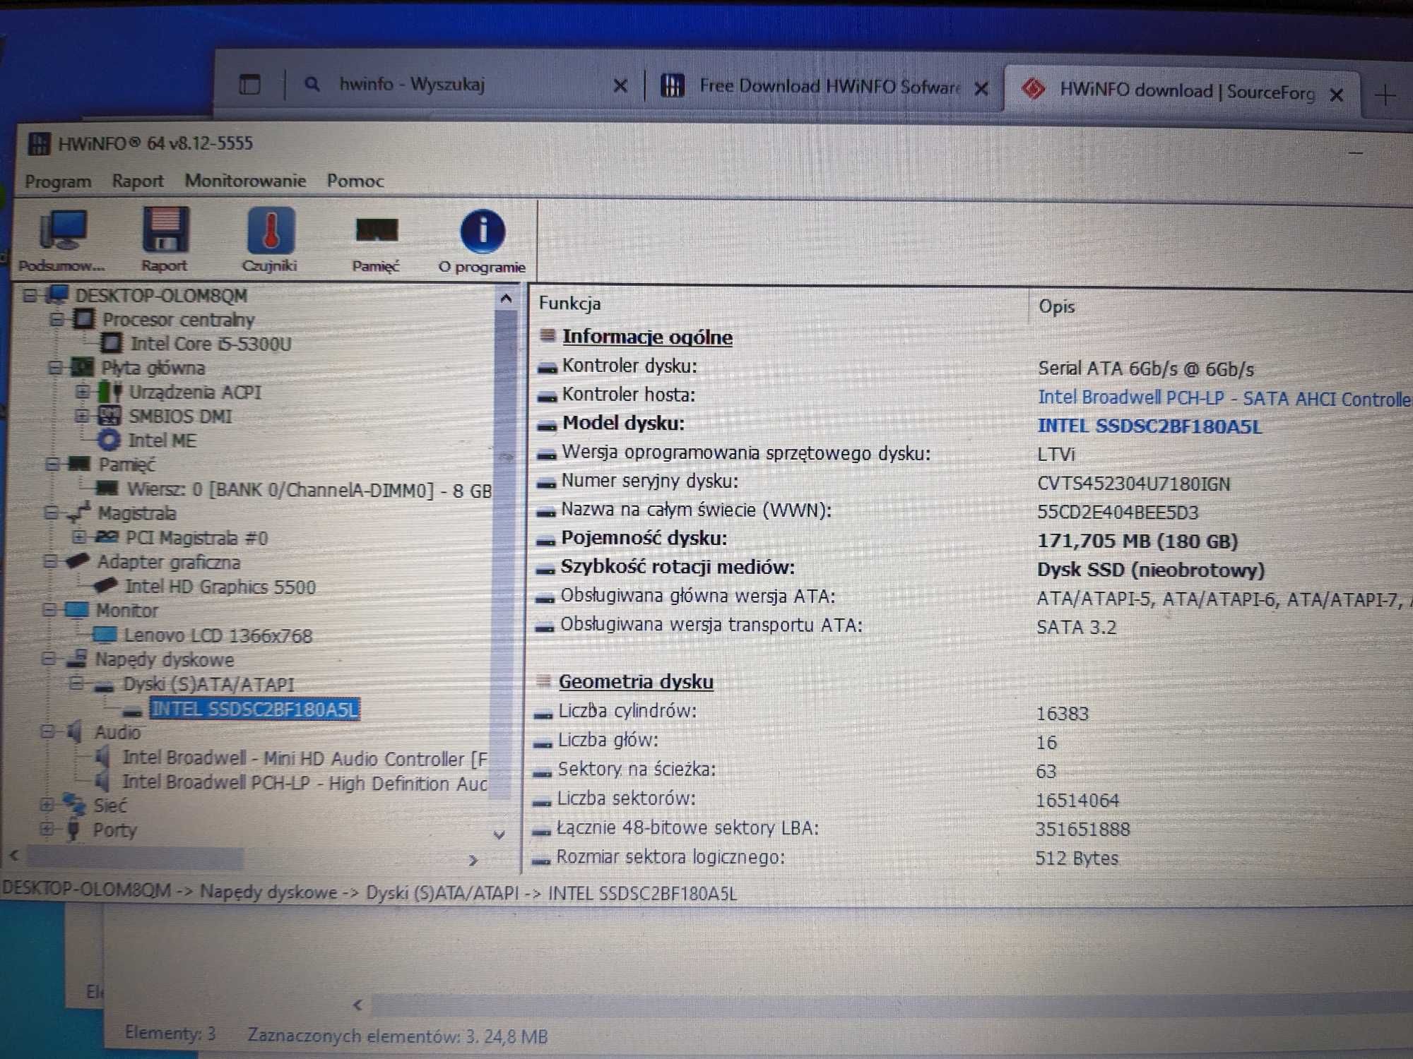Viewport: 1413px width, 1059px height.
Task: Select Dyski (S)ATA/ATAPI tree item
Action: click(208, 684)
